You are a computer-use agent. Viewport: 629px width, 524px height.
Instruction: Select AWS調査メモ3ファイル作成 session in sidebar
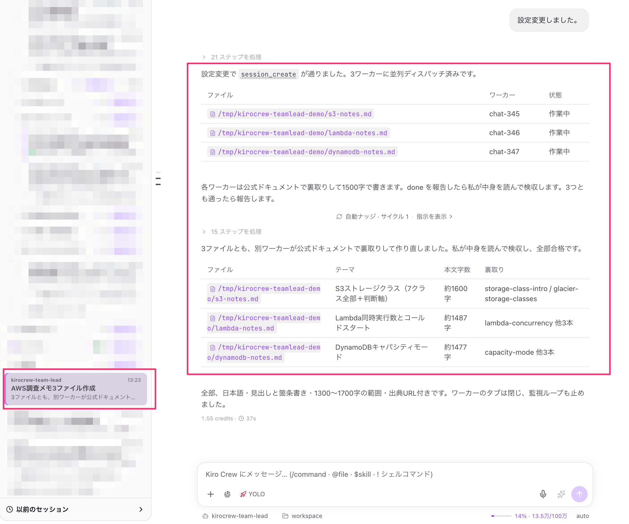coord(76,389)
